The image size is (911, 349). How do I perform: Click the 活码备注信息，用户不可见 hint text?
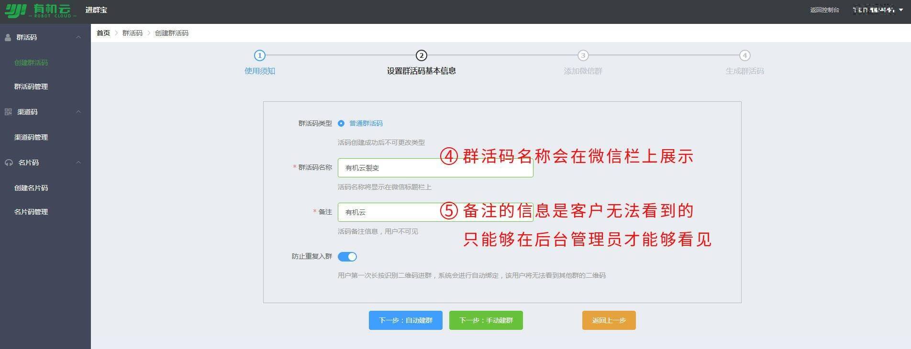[x=378, y=231]
